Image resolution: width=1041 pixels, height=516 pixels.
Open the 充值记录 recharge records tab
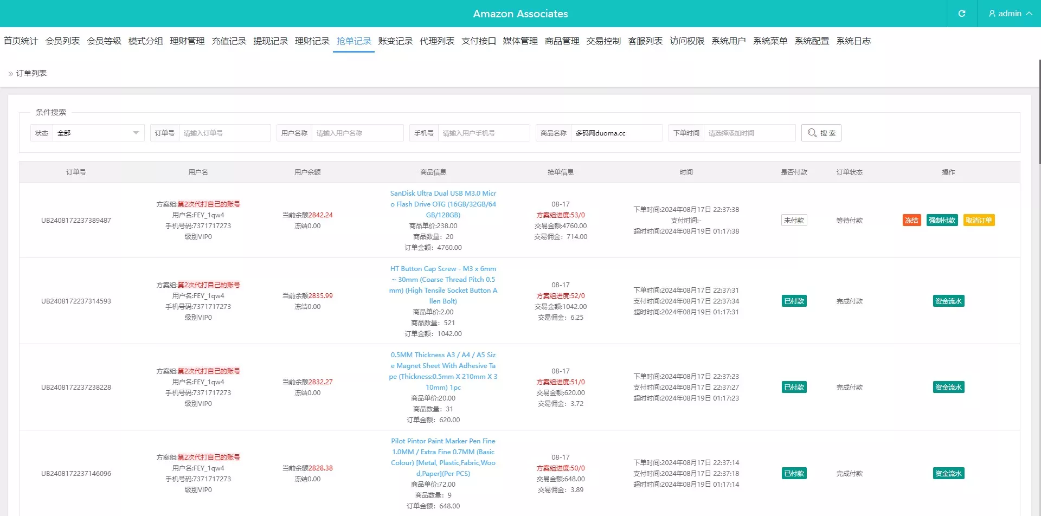coord(229,41)
